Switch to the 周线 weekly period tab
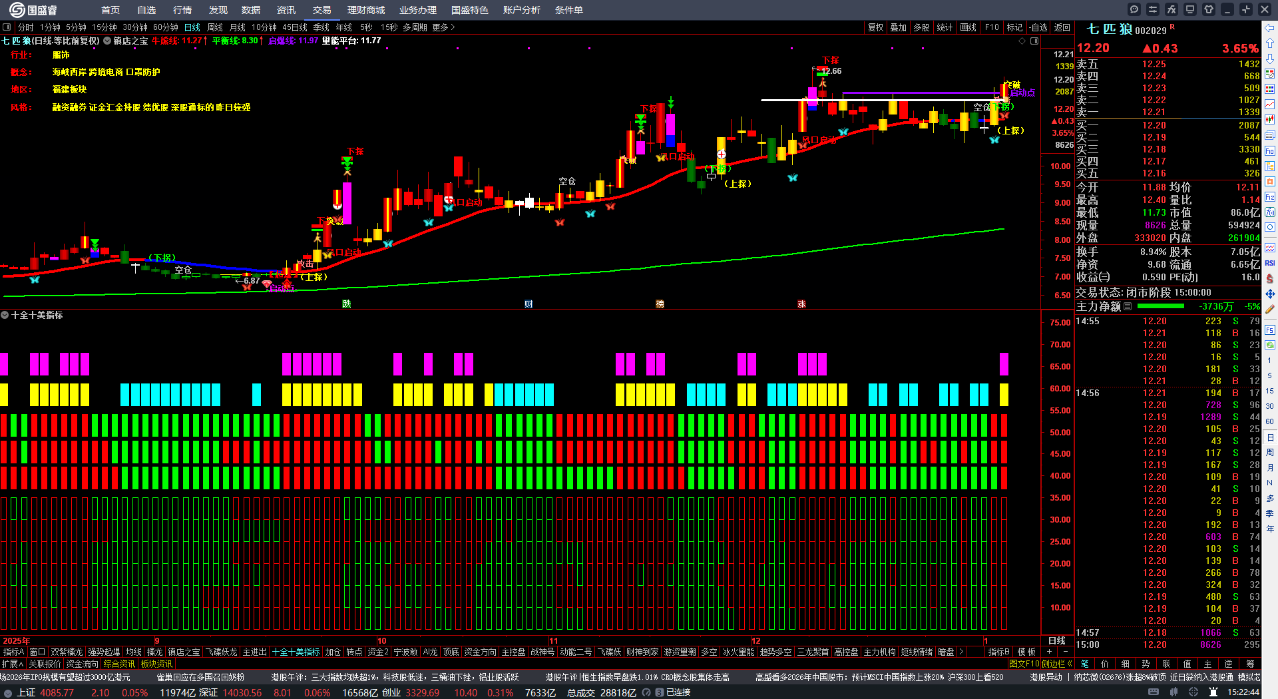1278x699 pixels. point(215,27)
